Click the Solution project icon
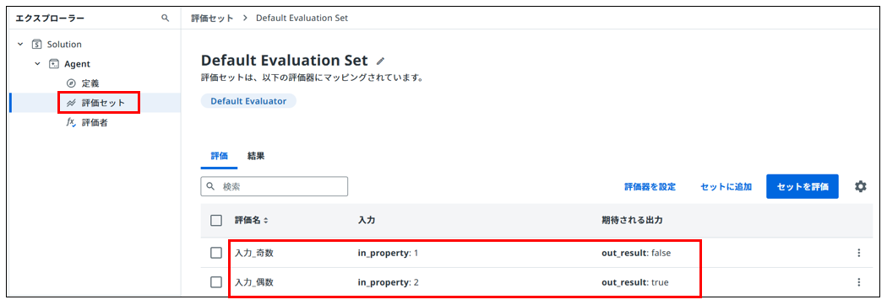This screenshot has height=305, width=887. (37, 44)
